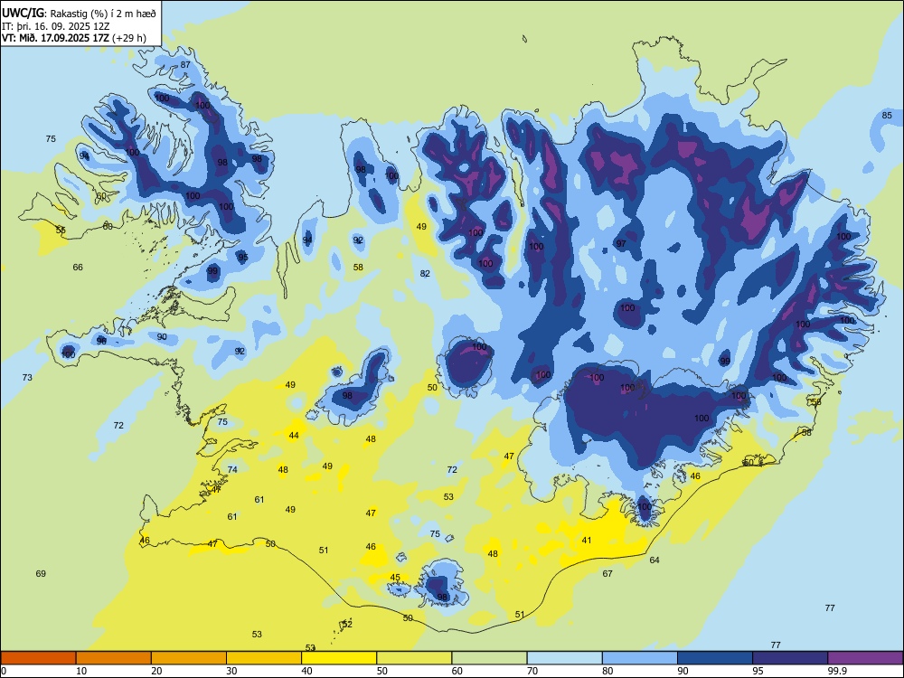
Task: Click the '97' humidity value on the map
Action: (x=621, y=243)
